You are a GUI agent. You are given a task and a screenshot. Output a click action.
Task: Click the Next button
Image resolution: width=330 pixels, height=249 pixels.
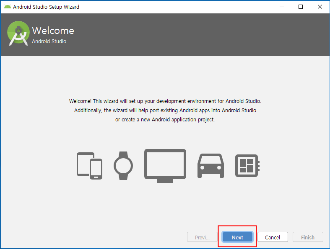pos(237,237)
